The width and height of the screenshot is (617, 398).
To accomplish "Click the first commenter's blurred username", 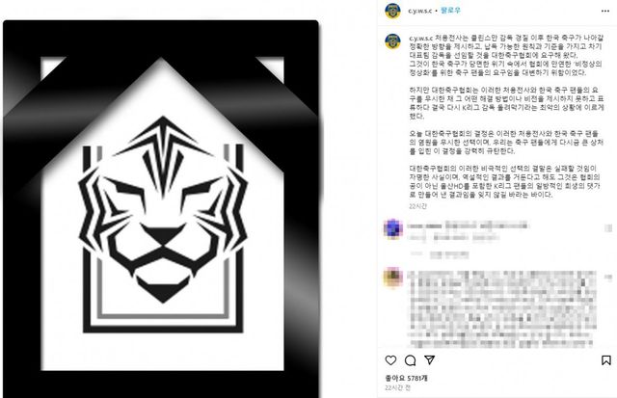I will coord(424,226).
